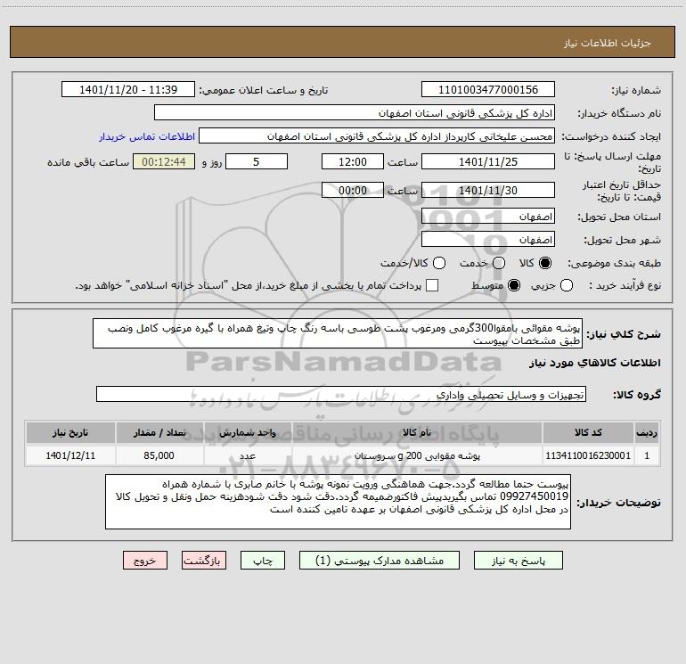Click the کد کالا column header
This screenshot has width=686, height=664.
pyautogui.click(x=588, y=432)
